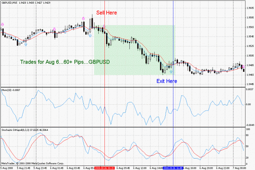Click the magenta down arrow on the red Sell line
Viewport: 255px width, 170px height.
click(x=104, y=26)
